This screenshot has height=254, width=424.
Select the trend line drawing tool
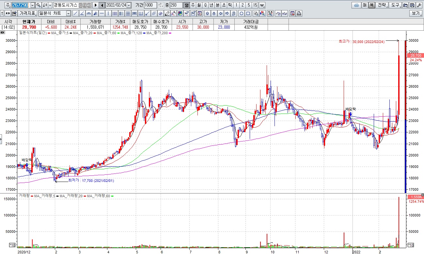[75, 13]
